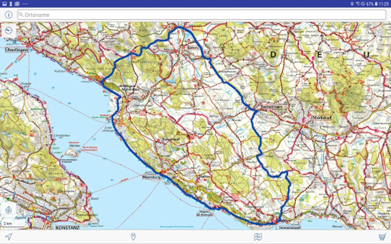Screen dimensions: 391x244
Task: Tap the Salem label on the map
Action: (193, 47)
